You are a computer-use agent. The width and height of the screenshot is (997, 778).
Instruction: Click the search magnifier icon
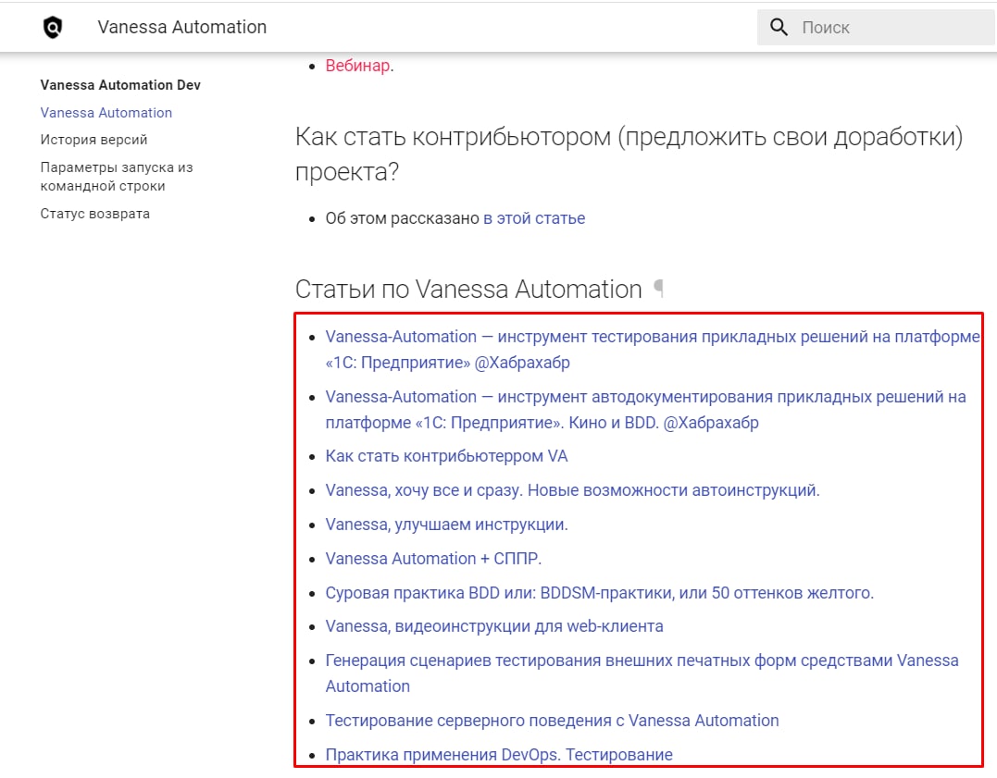point(779,28)
